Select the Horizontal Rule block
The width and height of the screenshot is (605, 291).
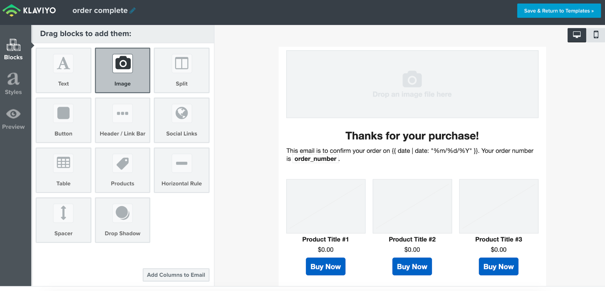[182, 170]
